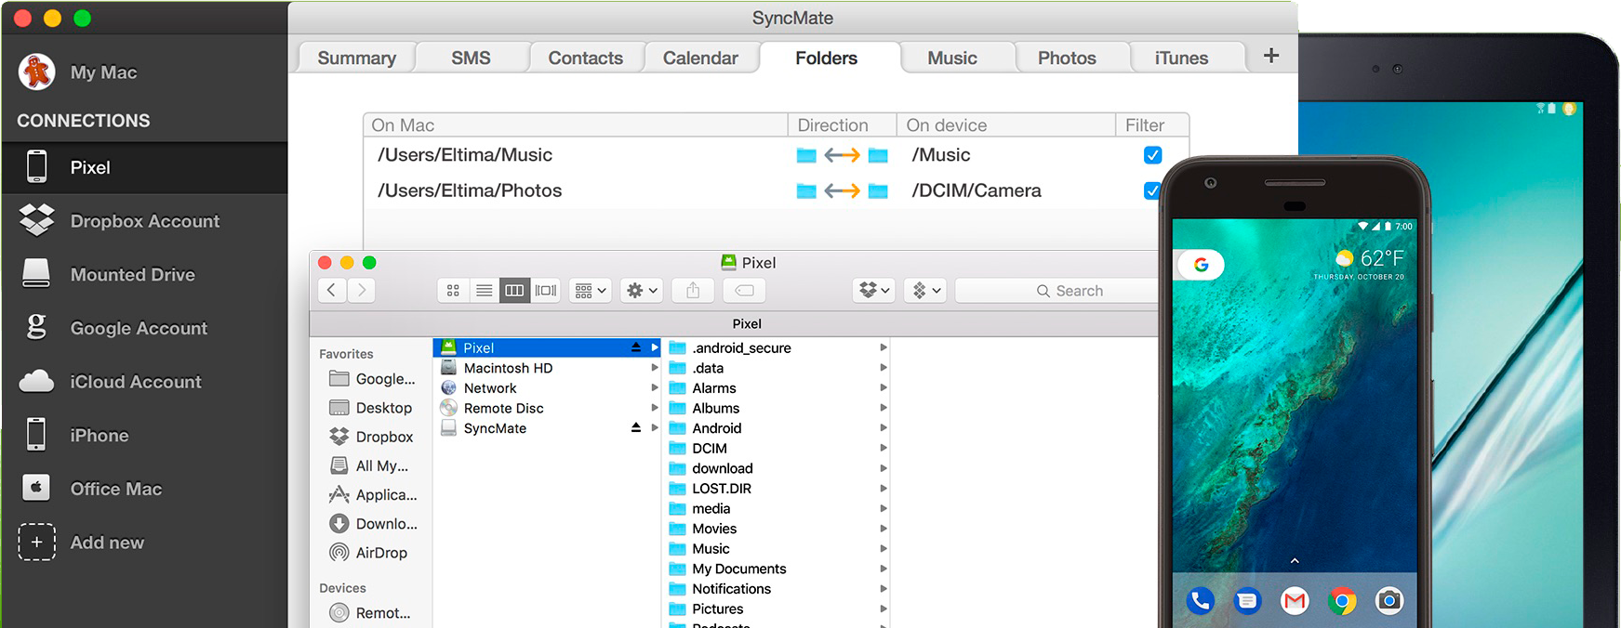The width and height of the screenshot is (1621, 628).
Task: Open the Photos tab
Action: tap(1067, 58)
